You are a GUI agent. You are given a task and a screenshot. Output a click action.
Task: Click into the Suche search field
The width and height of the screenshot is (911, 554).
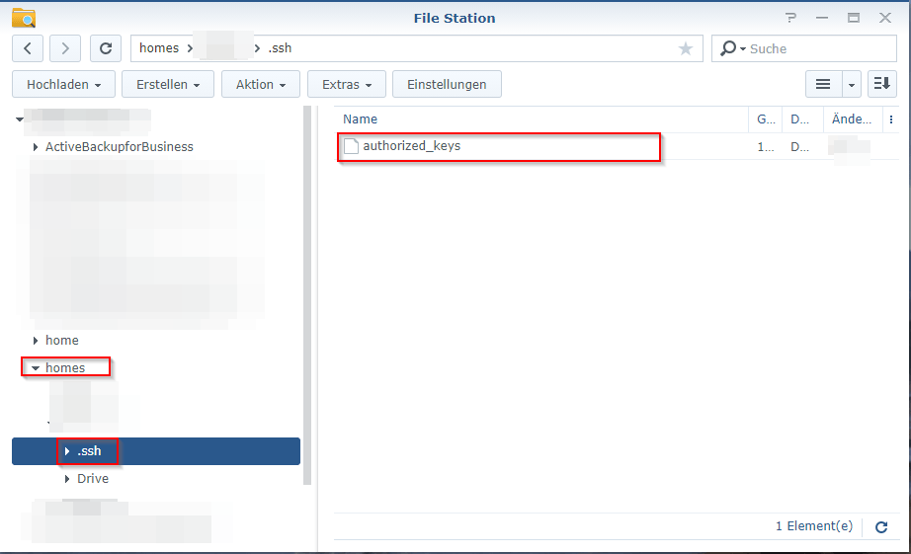point(815,48)
